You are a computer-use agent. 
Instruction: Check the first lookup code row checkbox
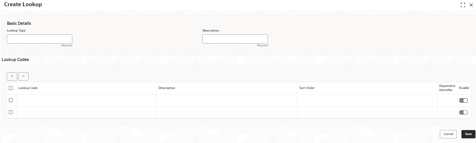coord(11,100)
